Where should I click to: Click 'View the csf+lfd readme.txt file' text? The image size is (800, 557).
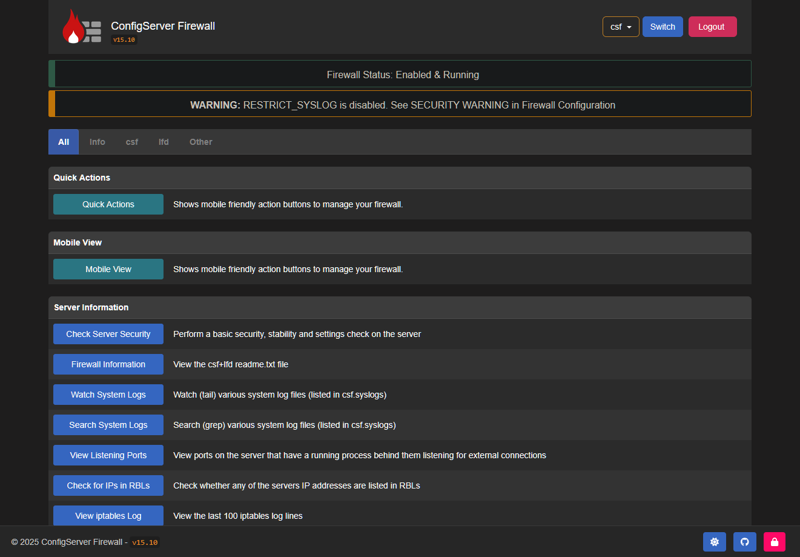(x=231, y=364)
